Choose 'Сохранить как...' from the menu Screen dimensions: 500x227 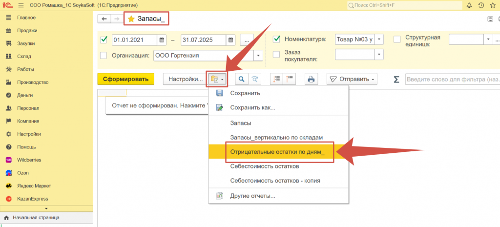tap(252, 107)
